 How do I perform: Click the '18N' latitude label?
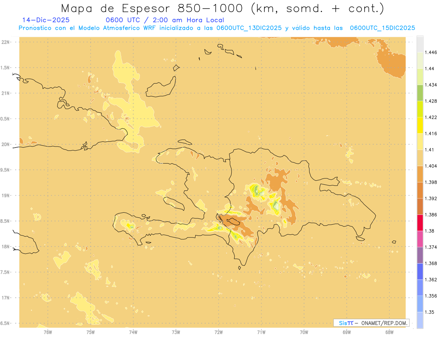coord(5,246)
